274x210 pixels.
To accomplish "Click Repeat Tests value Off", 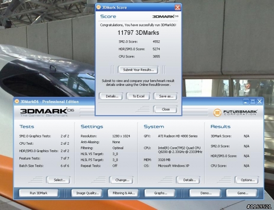I will 115,166.
